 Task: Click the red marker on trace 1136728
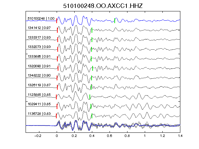[x=56, y=116]
